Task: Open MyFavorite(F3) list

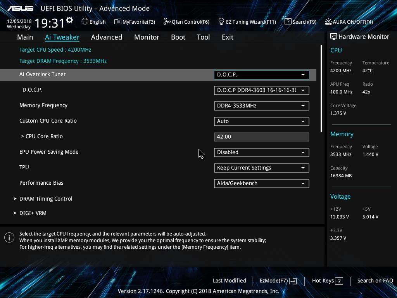Action: pyautogui.click(x=135, y=22)
